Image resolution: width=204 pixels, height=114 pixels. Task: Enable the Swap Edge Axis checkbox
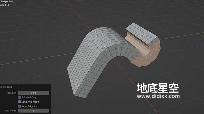(x=20, y=106)
